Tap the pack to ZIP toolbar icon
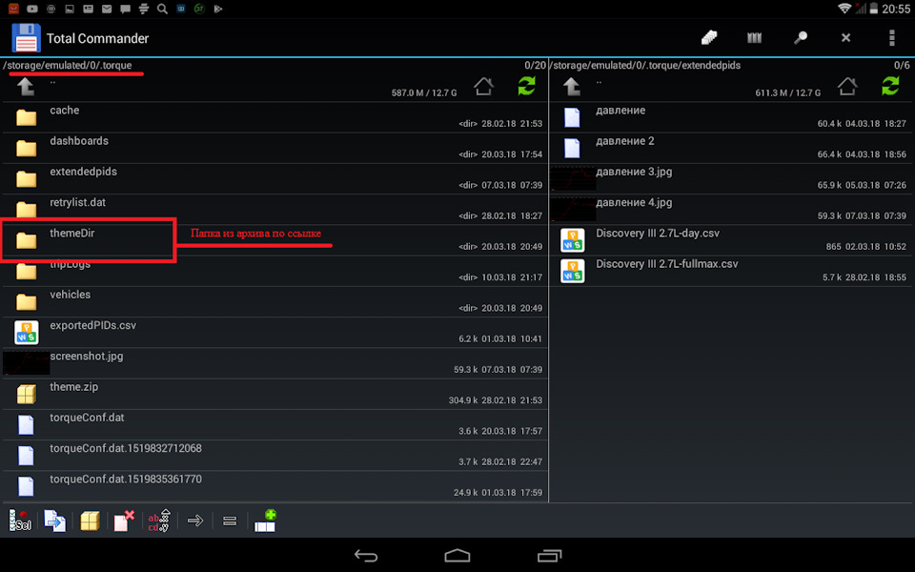Viewport: 915px width, 572px height. pos(90,521)
